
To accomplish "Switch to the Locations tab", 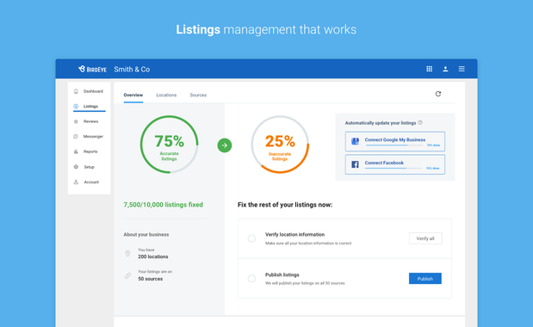I will point(166,95).
